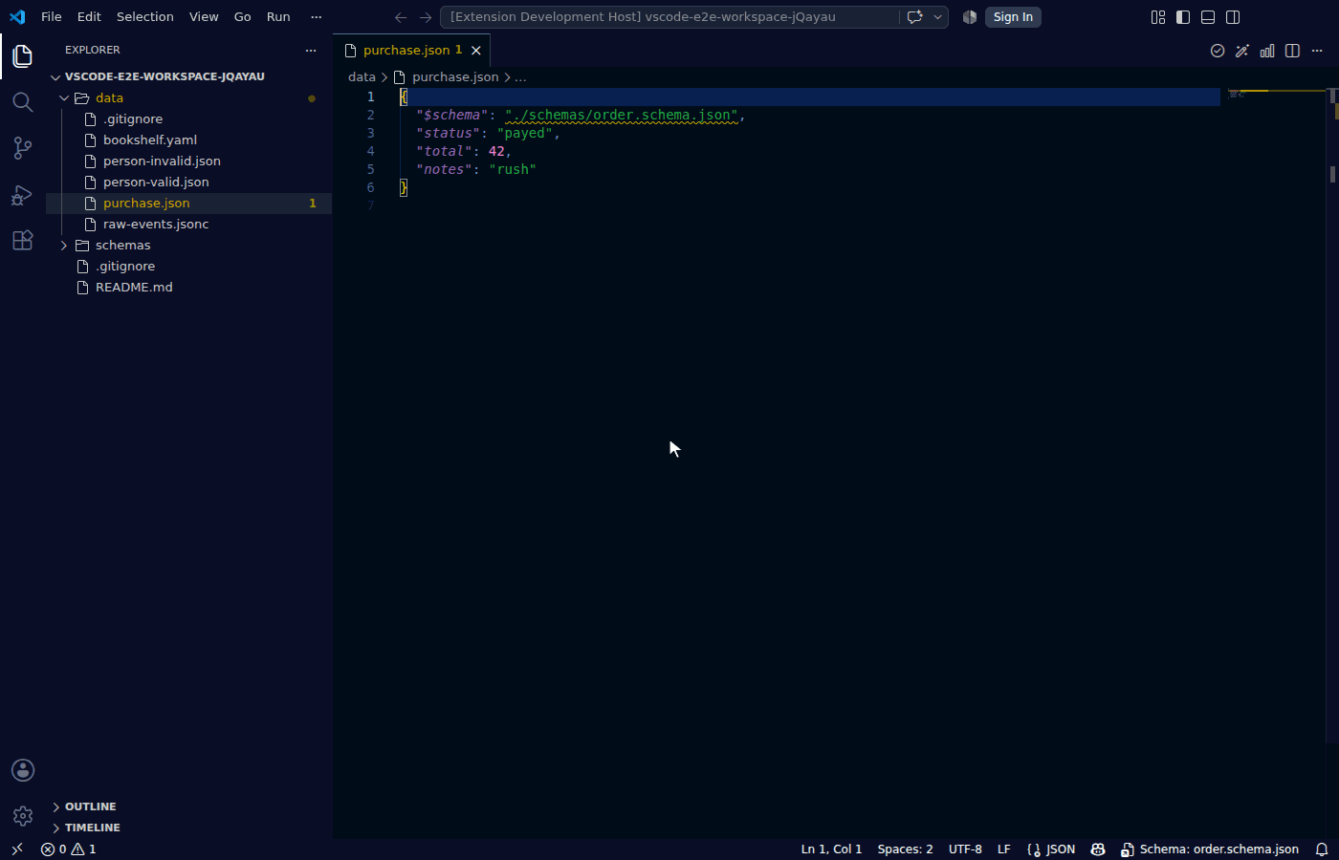Open the Manage gear menu

[23, 816]
